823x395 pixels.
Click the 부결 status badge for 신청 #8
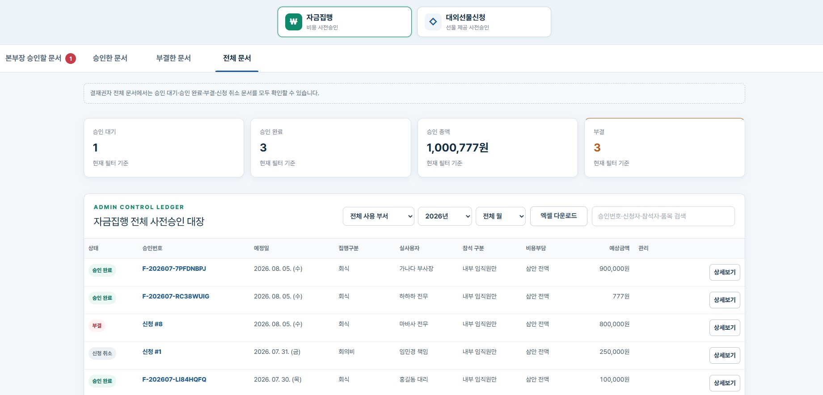[x=97, y=326]
